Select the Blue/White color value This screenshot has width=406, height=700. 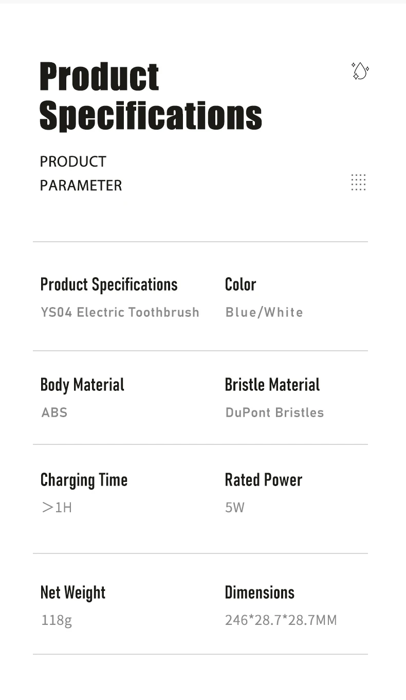264,312
